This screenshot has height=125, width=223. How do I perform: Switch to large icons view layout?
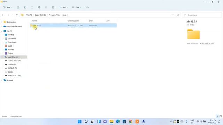coord(221,117)
